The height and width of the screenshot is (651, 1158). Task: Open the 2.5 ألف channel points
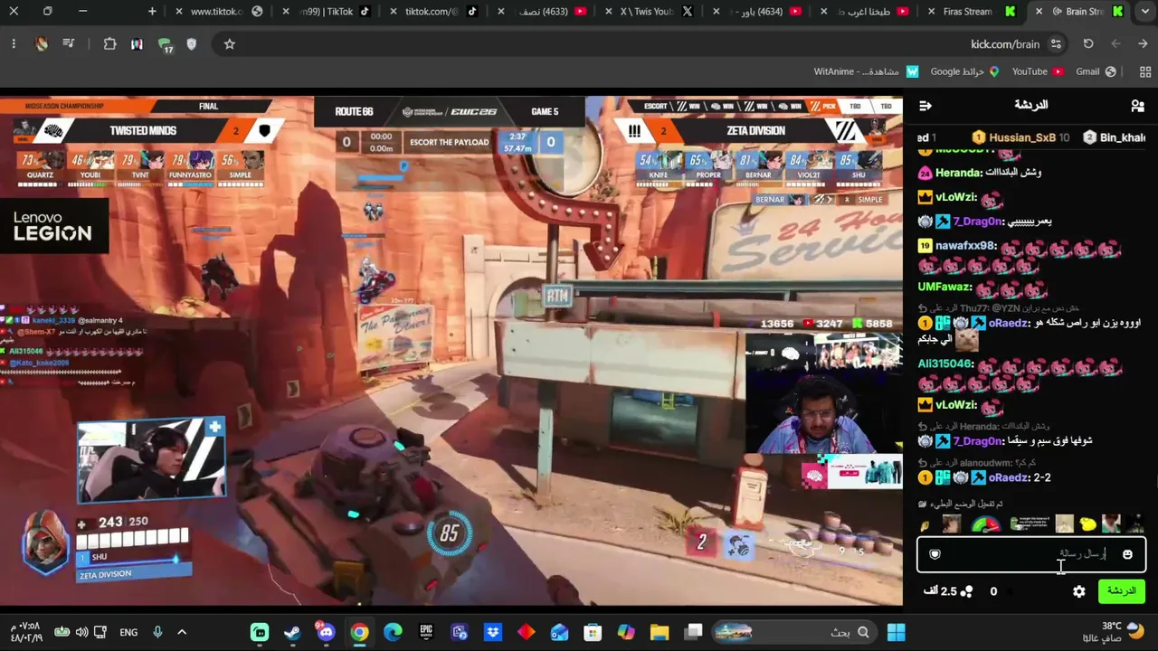(x=948, y=591)
